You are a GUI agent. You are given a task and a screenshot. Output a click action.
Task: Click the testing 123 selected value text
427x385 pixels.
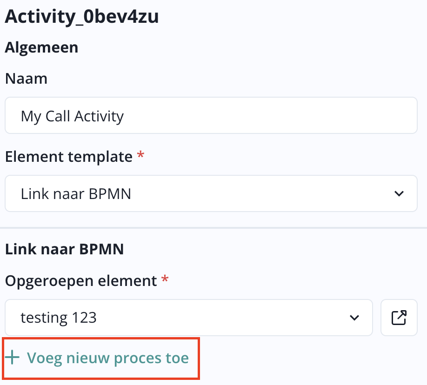click(59, 318)
